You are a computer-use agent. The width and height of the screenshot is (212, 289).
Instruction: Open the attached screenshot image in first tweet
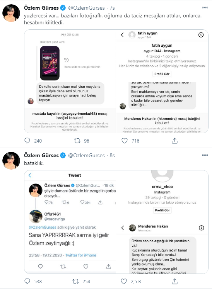pyautogui.click(x=116, y=81)
